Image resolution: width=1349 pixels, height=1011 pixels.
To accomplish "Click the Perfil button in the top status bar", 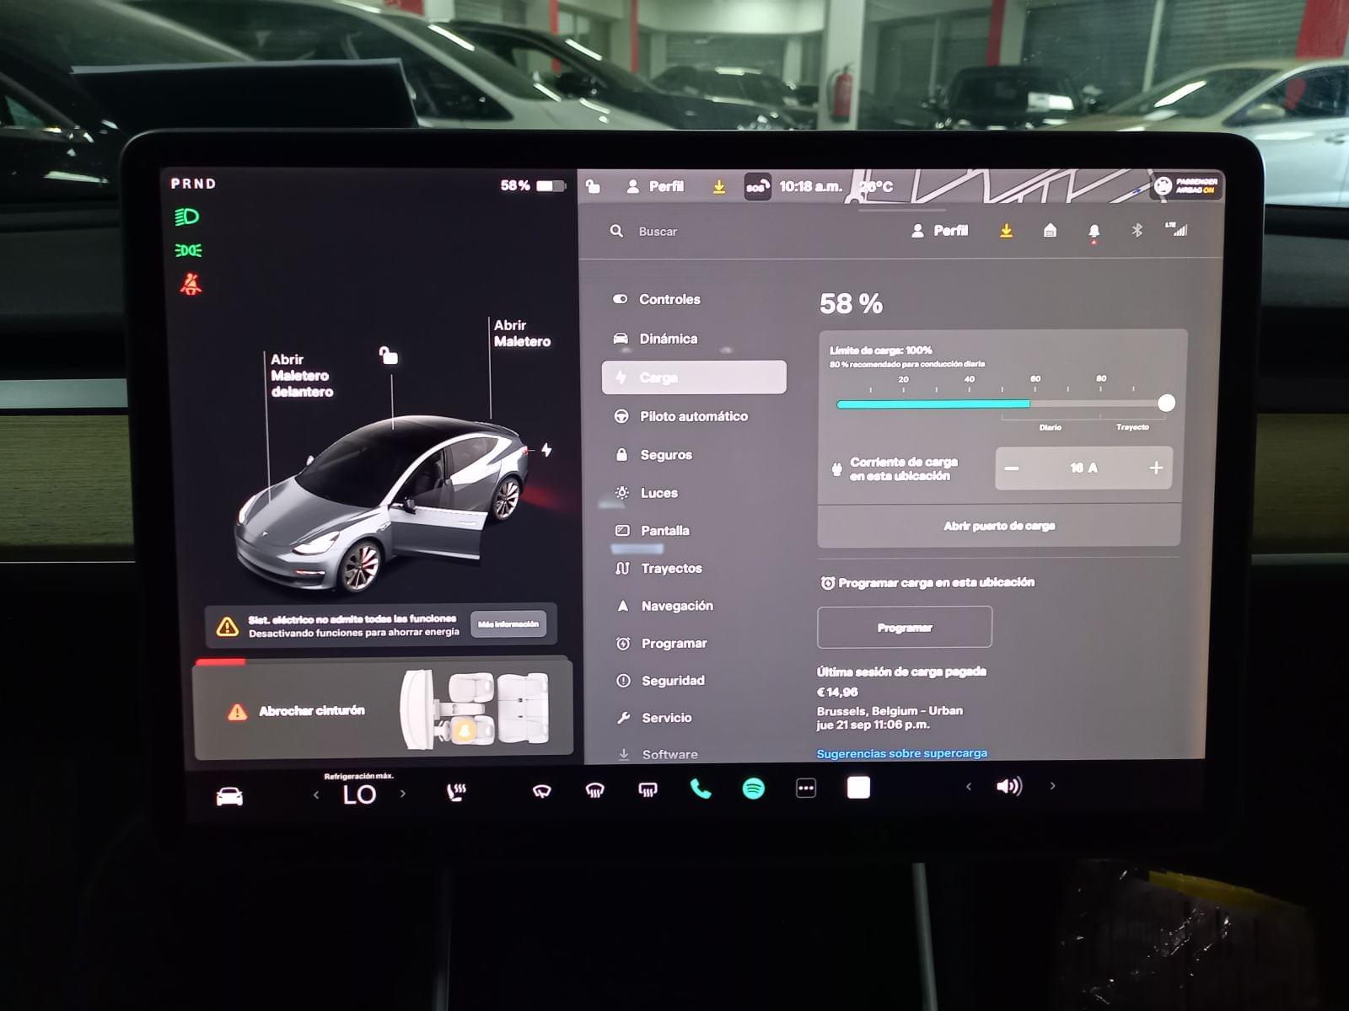I will coord(656,186).
